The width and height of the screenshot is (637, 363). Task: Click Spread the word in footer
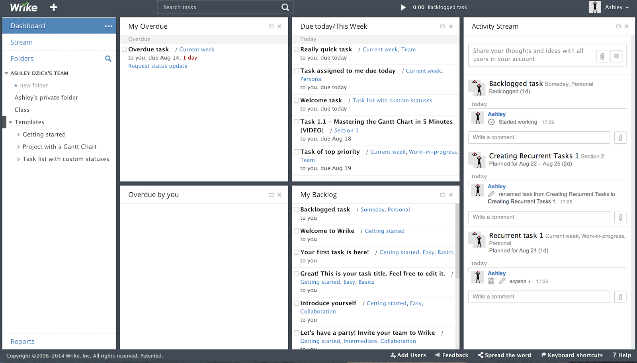(504, 355)
